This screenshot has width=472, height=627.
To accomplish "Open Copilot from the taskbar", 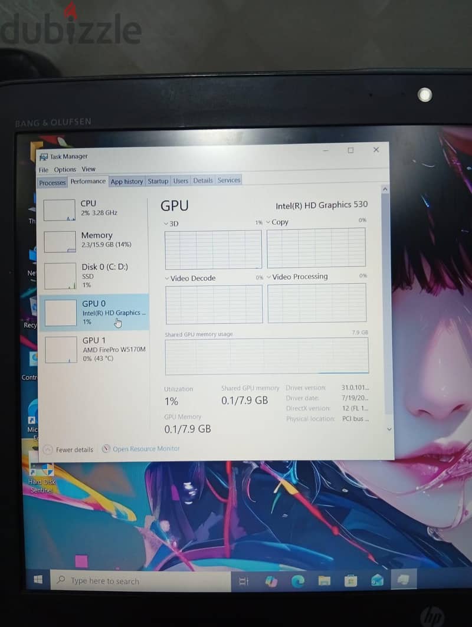I will tap(271, 581).
